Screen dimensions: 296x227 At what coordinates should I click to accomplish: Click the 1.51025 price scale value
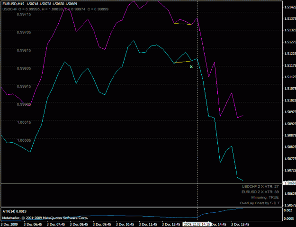point(290,100)
